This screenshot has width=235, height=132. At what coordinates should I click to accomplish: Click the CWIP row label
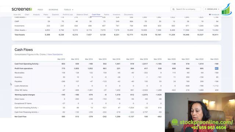point(17,21)
